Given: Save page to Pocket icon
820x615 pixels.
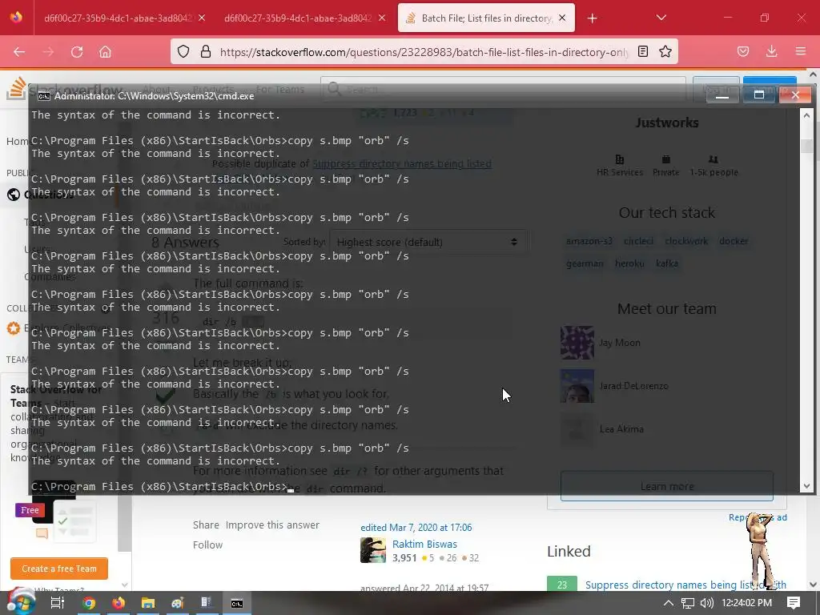Looking at the screenshot, I should pyautogui.click(x=743, y=51).
